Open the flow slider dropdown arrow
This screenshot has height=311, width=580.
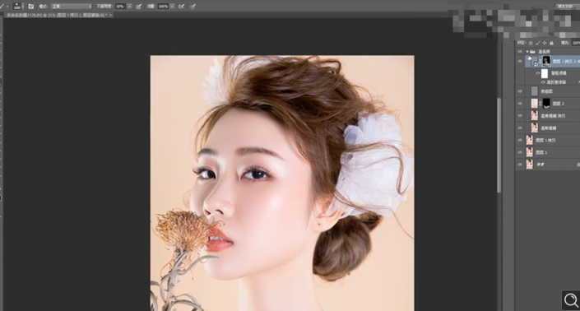pyautogui.click(x=173, y=7)
